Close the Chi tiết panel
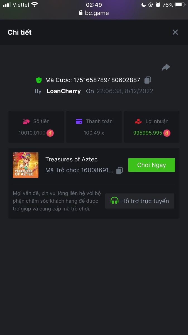The image size is (188, 335). pyautogui.click(x=175, y=32)
